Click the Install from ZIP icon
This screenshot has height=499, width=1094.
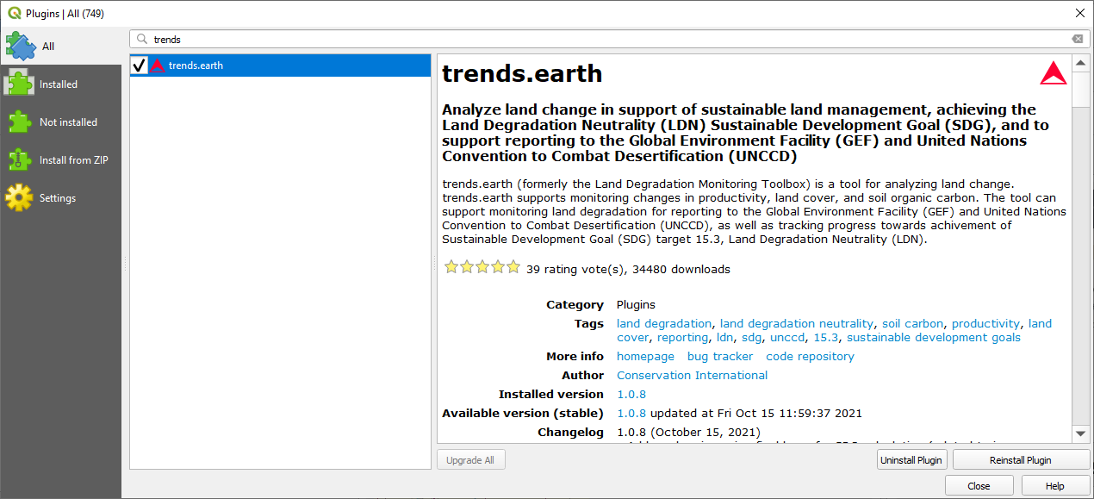(19, 159)
